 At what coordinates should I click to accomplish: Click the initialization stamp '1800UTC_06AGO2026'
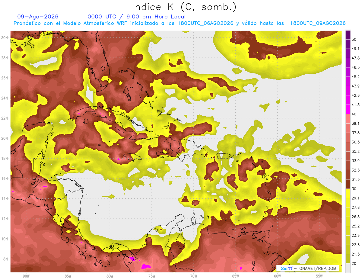[x=205, y=23]
